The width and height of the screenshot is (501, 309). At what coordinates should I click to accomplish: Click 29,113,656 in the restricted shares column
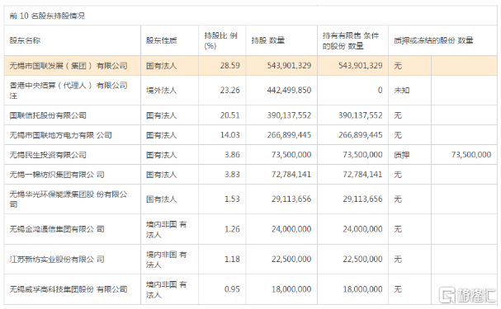tap(362, 199)
